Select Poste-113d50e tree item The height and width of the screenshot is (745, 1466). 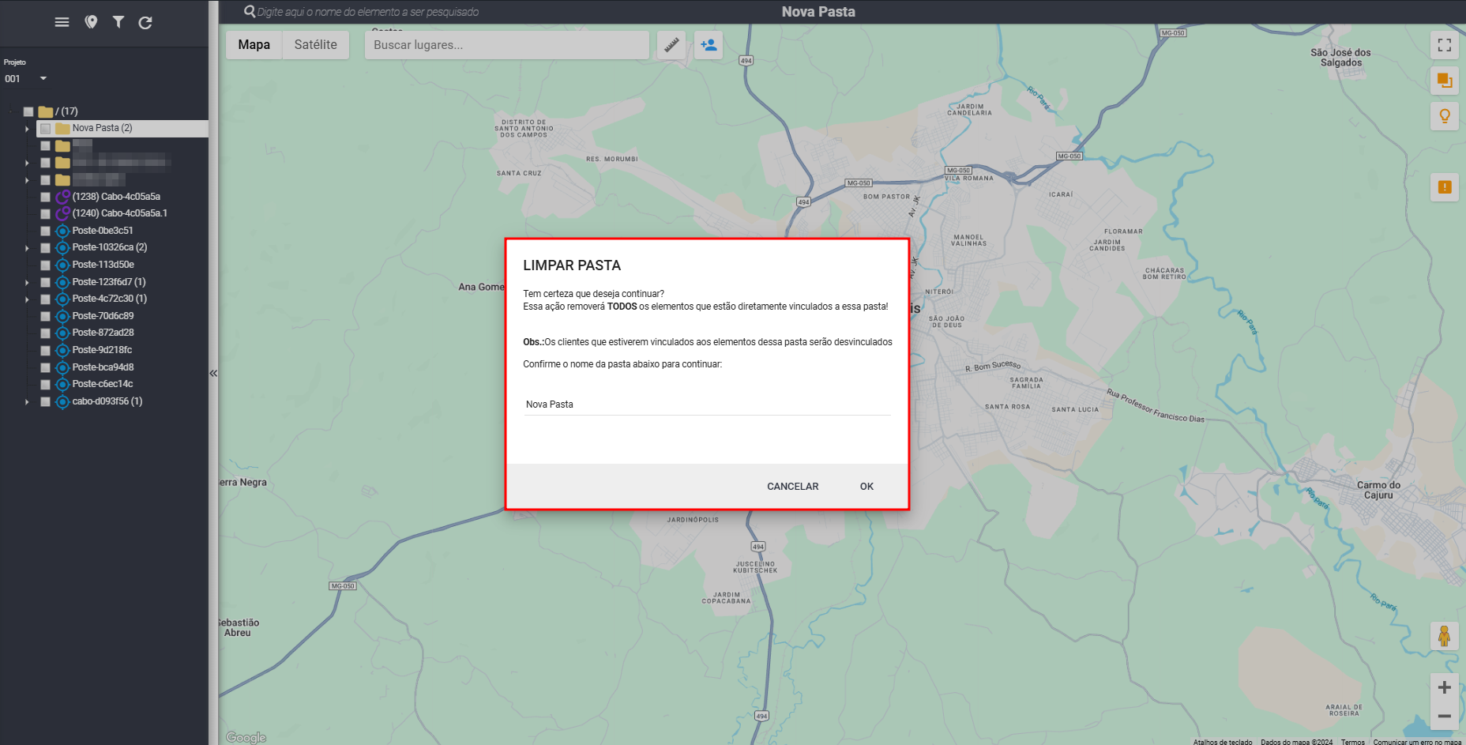click(103, 265)
